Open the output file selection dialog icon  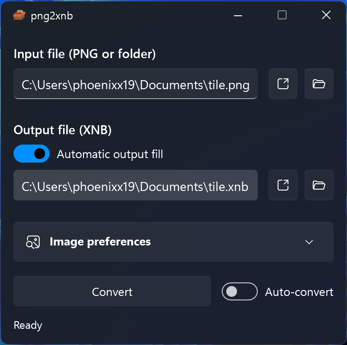point(283,185)
